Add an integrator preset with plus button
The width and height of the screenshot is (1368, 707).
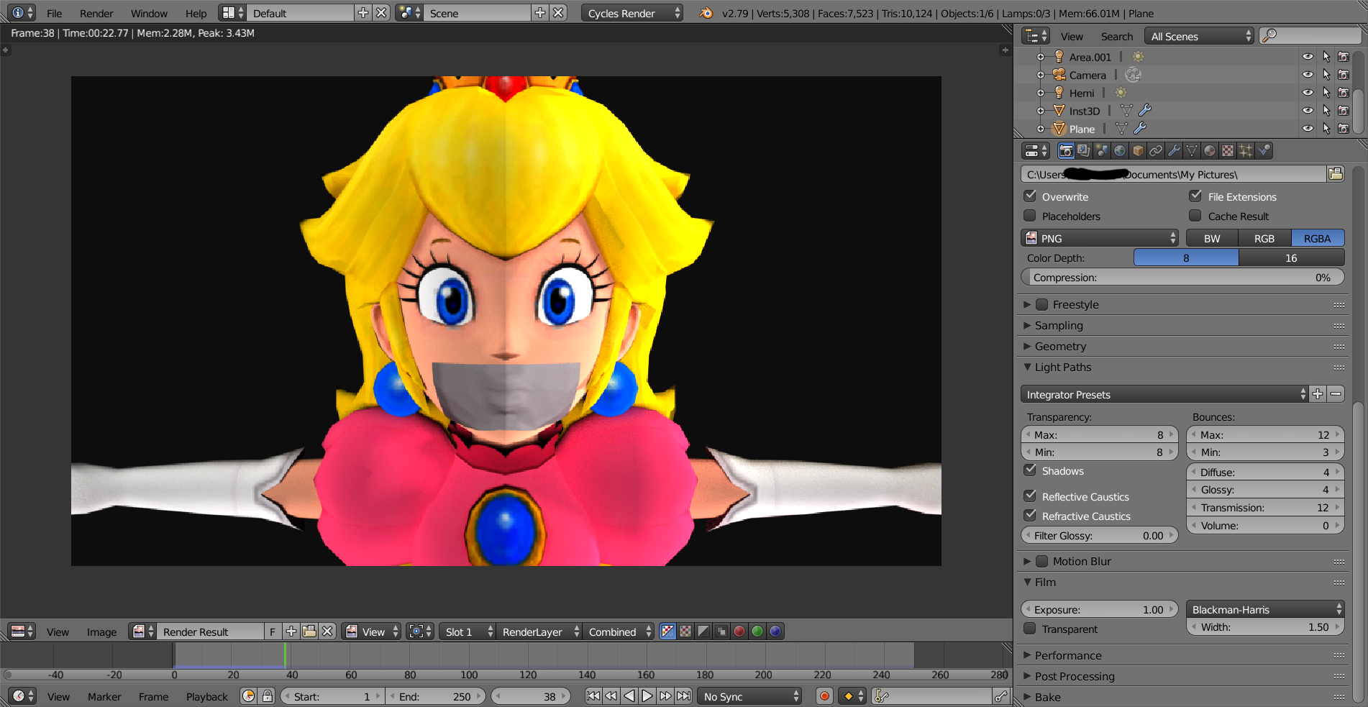pyautogui.click(x=1318, y=394)
